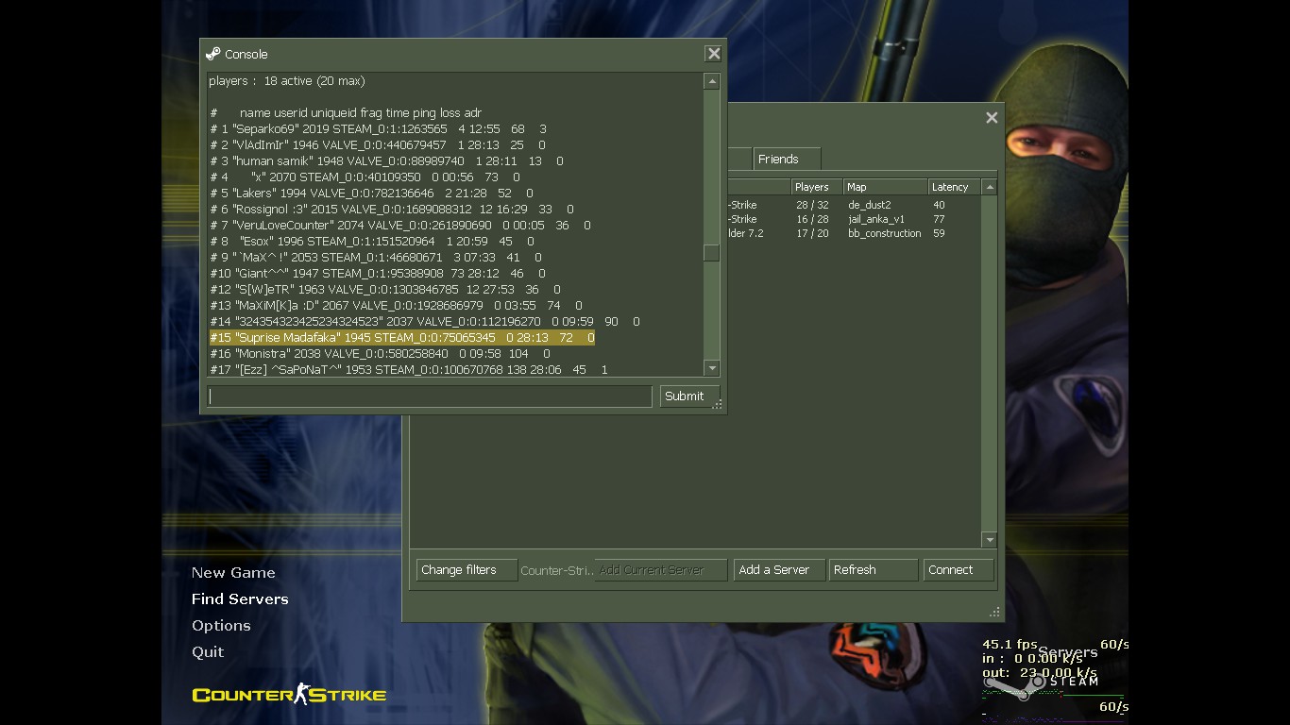Open Find Servers from main menu
This screenshot has width=1290, height=725.
tap(240, 599)
